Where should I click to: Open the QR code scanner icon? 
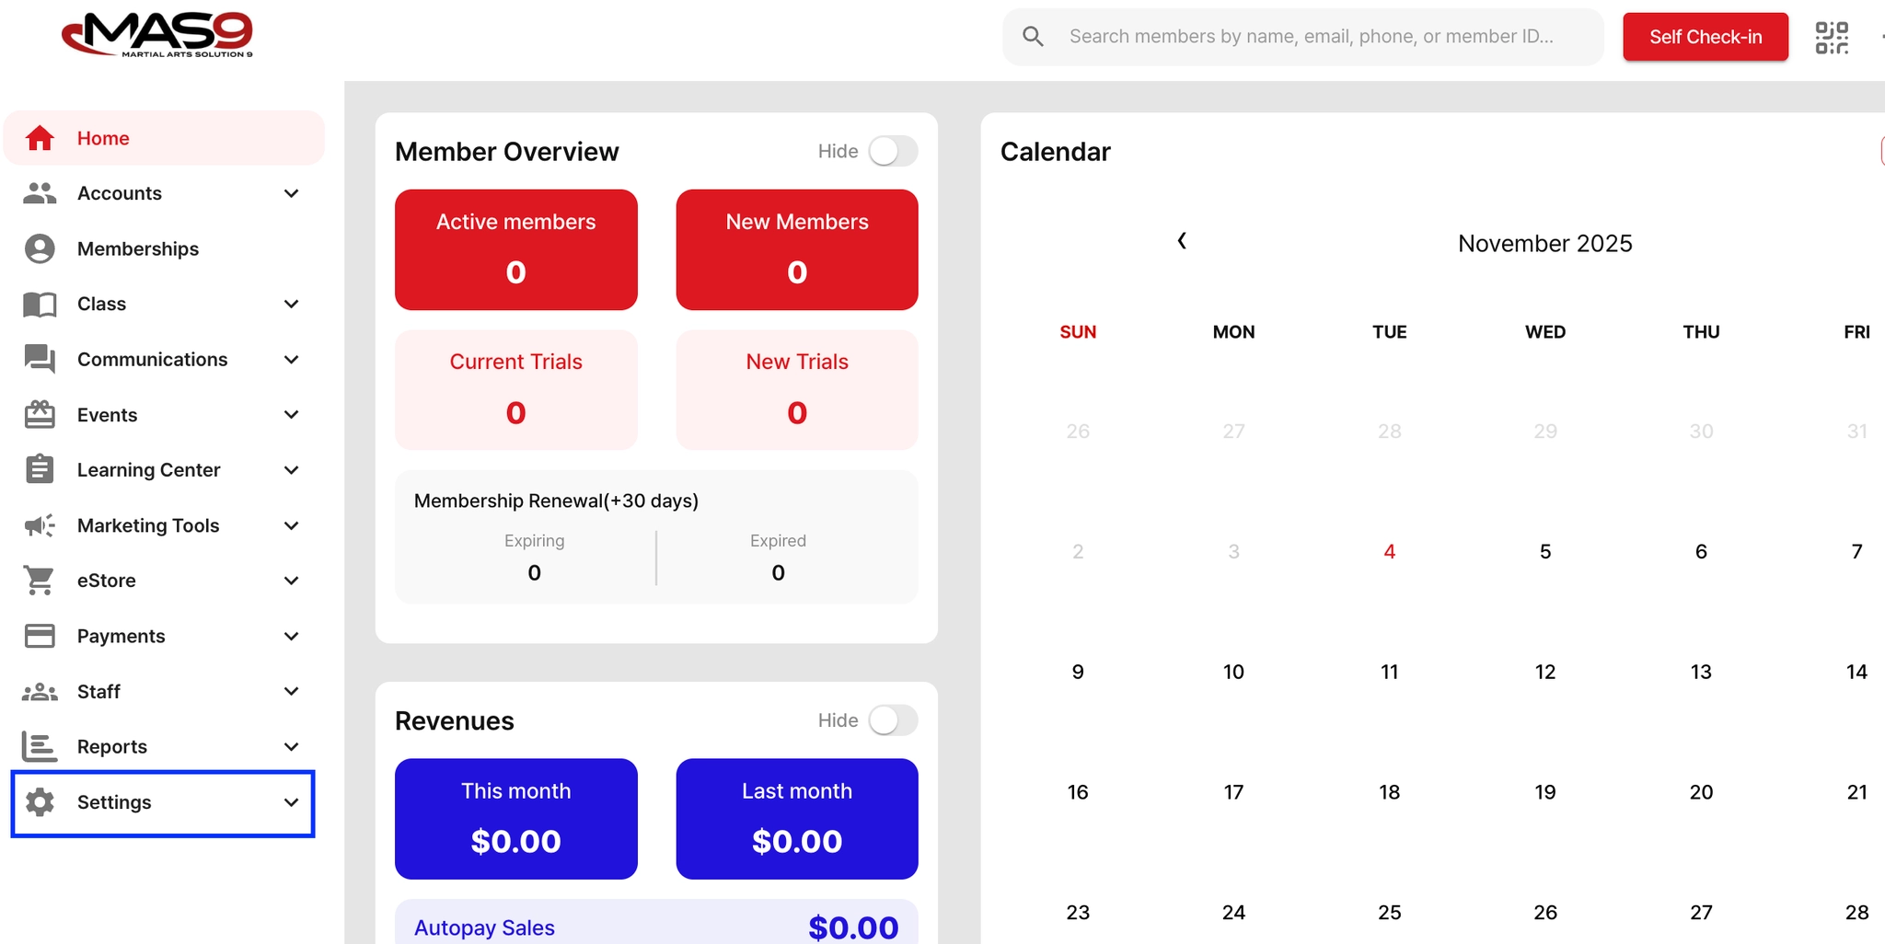(x=1832, y=38)
